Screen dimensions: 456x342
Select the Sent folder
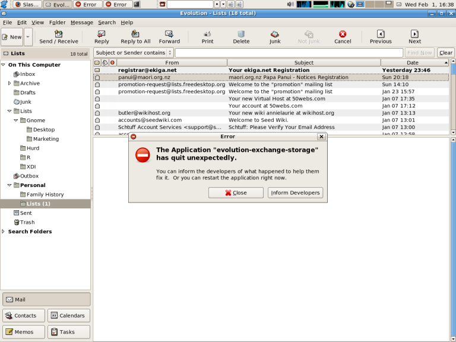coord(23,213)
